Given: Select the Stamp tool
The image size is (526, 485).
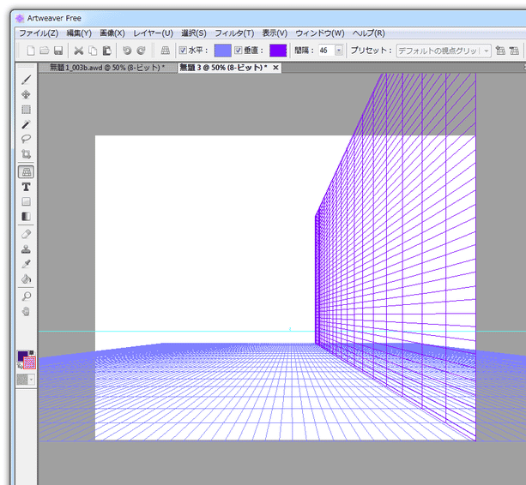Looking at the screenshot, I should pyautogui.click(x=26, y=249).
